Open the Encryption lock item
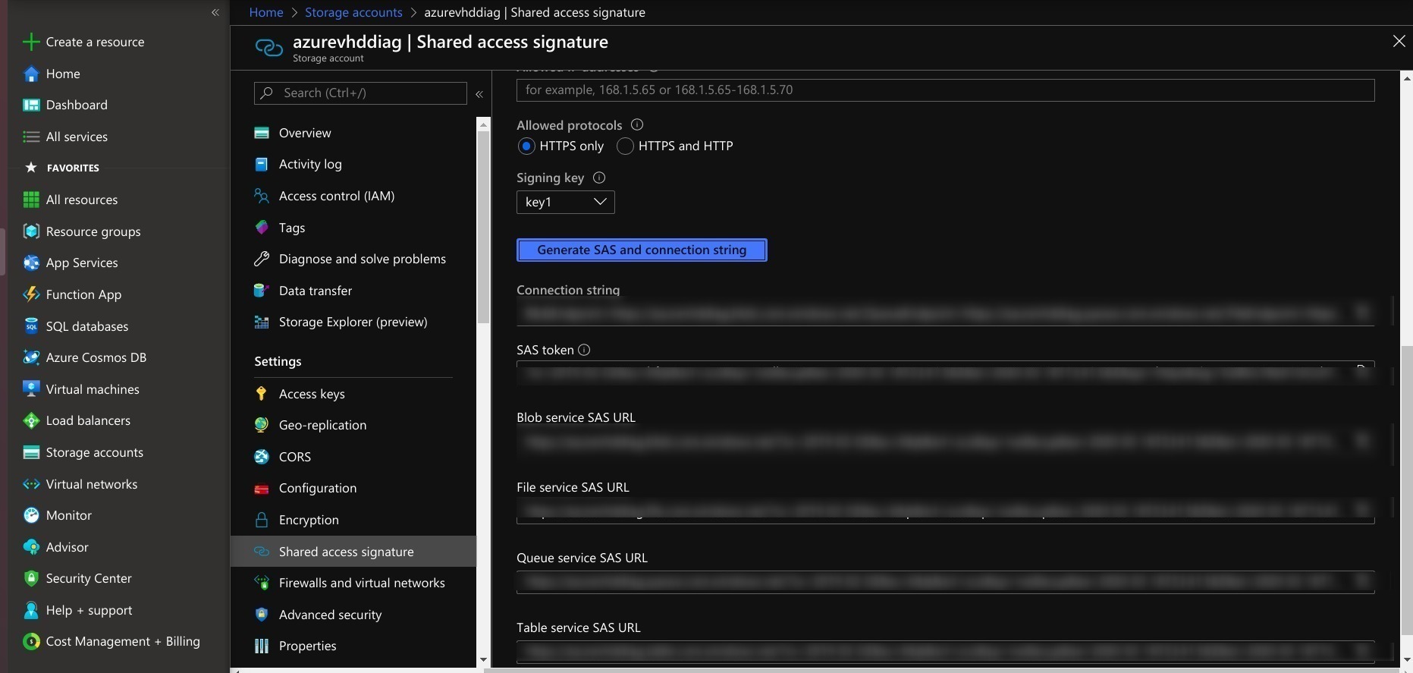Viewport: 1413px width, 673px height. 308,520
